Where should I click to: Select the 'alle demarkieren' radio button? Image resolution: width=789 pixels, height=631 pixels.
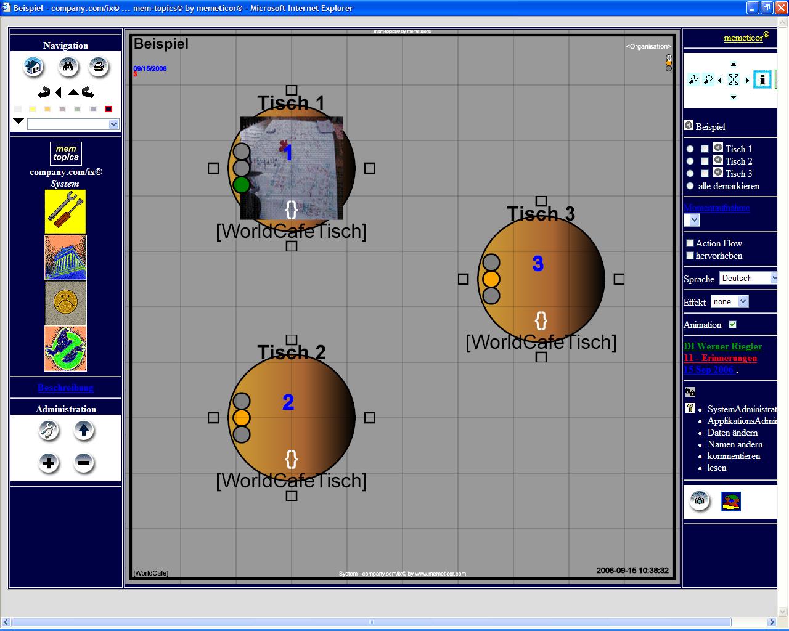pyautogui.click(x=690, y=186)
